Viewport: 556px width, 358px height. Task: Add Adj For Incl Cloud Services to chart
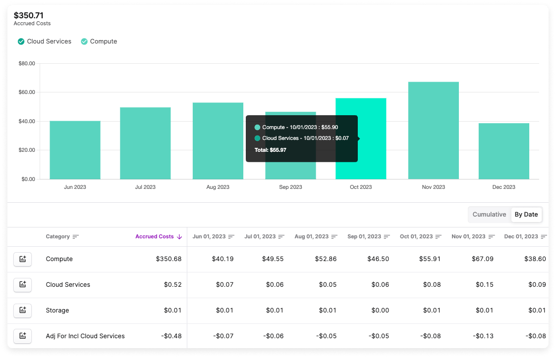click(x=22, y=336)
